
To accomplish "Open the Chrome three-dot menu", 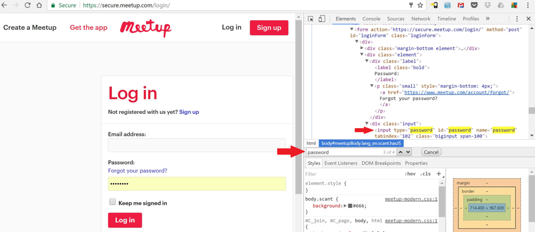I will tap(527, 5).
